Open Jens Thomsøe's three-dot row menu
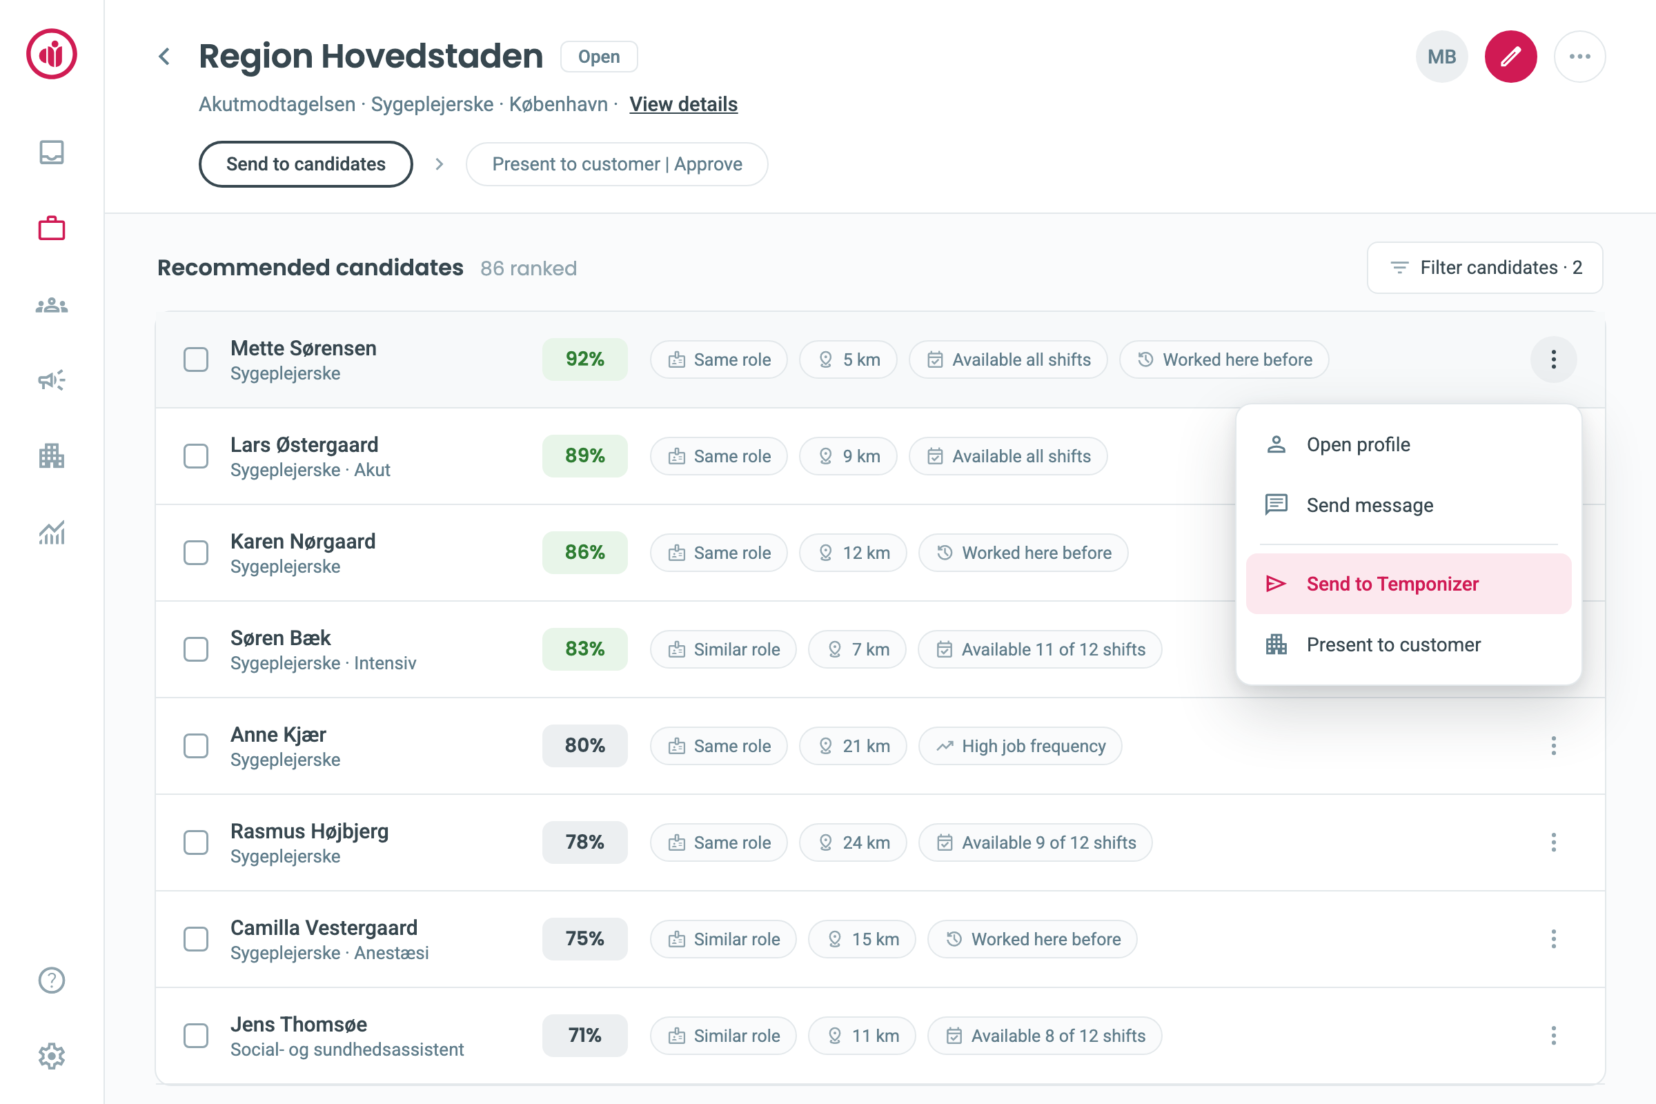 pyautogui.click(x=1553, y=1035)
